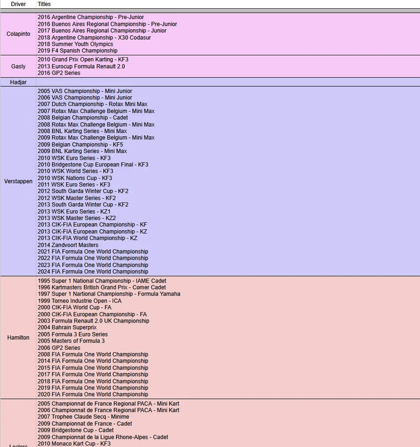Select the Hamilton driver cell
The width and height of the screenshot is (420, 447).
(18, 337)
